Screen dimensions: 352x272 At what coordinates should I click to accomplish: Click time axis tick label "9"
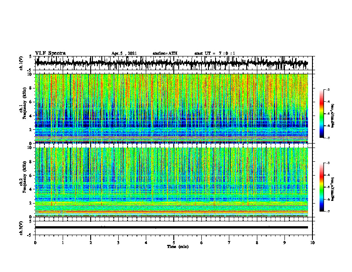click(x=284, y=243)
